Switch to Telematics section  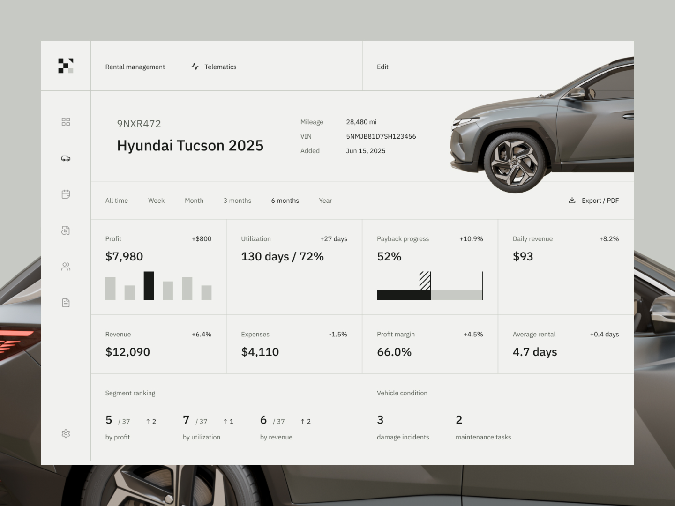tap(220, 67)
